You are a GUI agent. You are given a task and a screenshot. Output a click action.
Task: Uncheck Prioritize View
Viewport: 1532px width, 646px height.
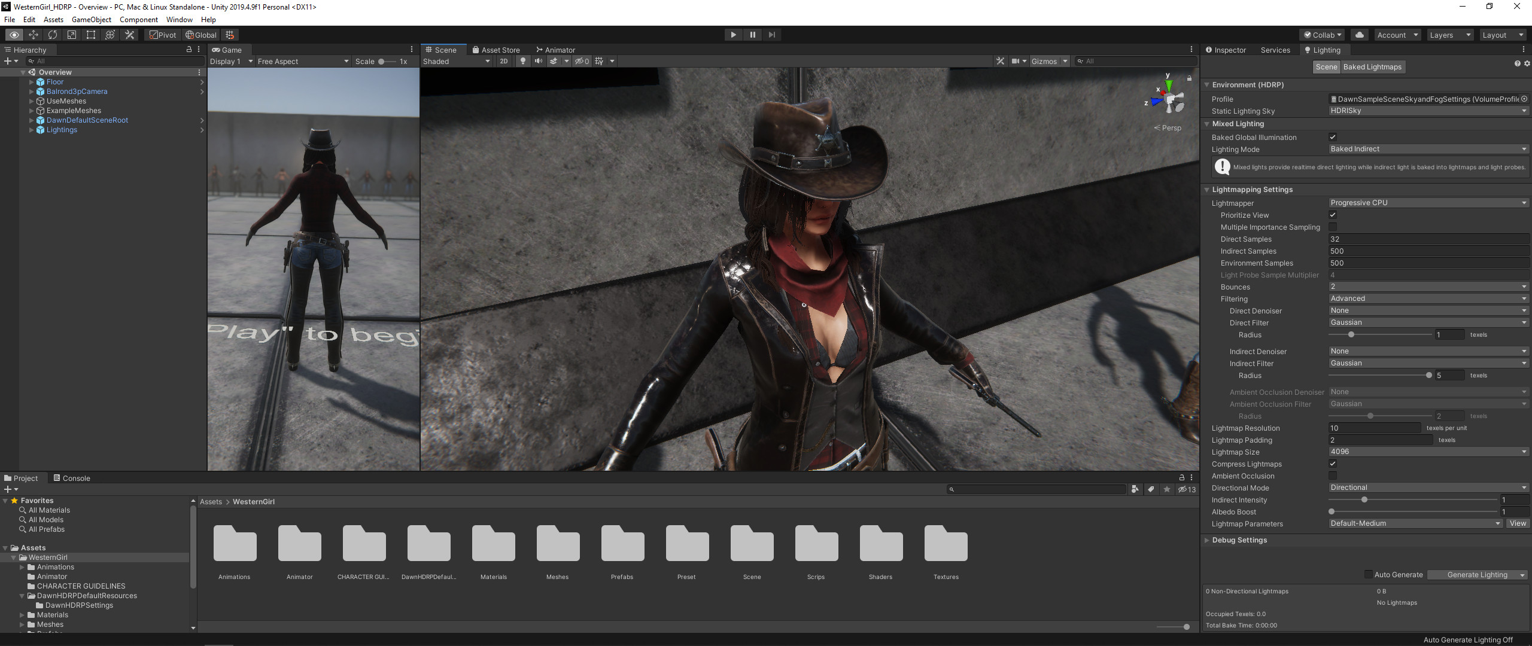(1333, 215)
